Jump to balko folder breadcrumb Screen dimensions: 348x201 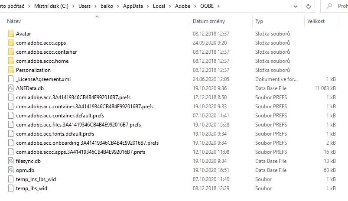[x=107, y=6]
